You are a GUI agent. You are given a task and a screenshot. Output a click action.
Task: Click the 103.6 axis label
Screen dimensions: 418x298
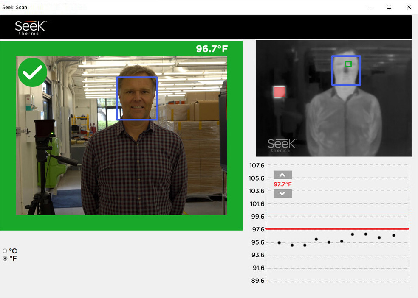pyautogui.click(x=257, y=191)
